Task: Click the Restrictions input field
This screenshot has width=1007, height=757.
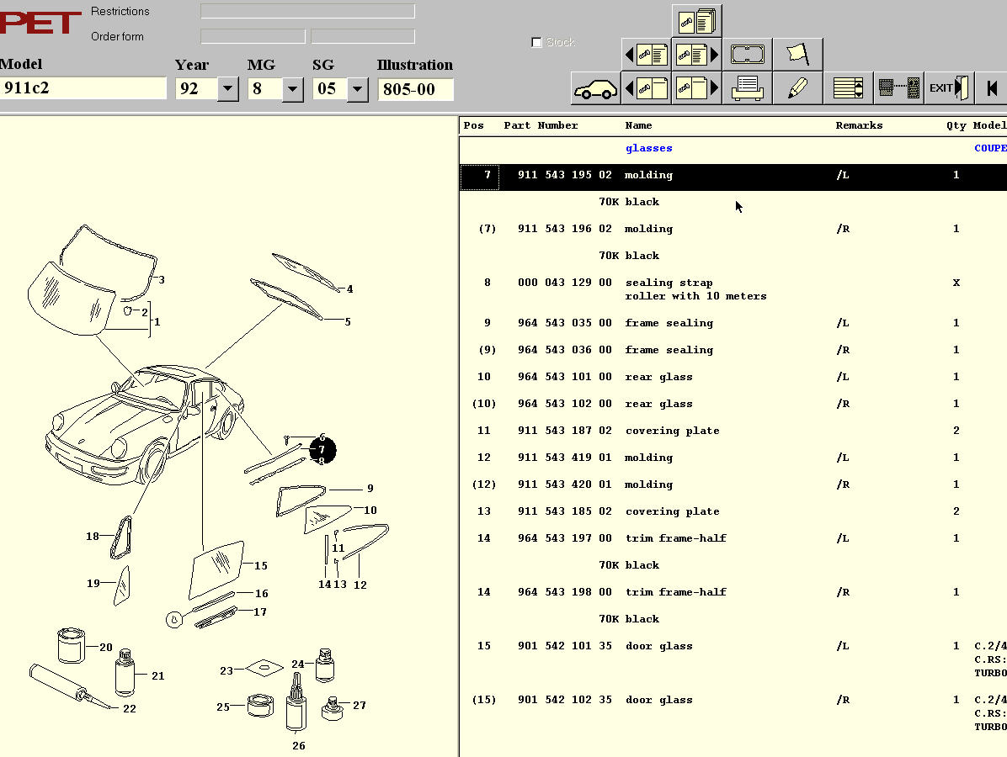Action: (307, 11)
